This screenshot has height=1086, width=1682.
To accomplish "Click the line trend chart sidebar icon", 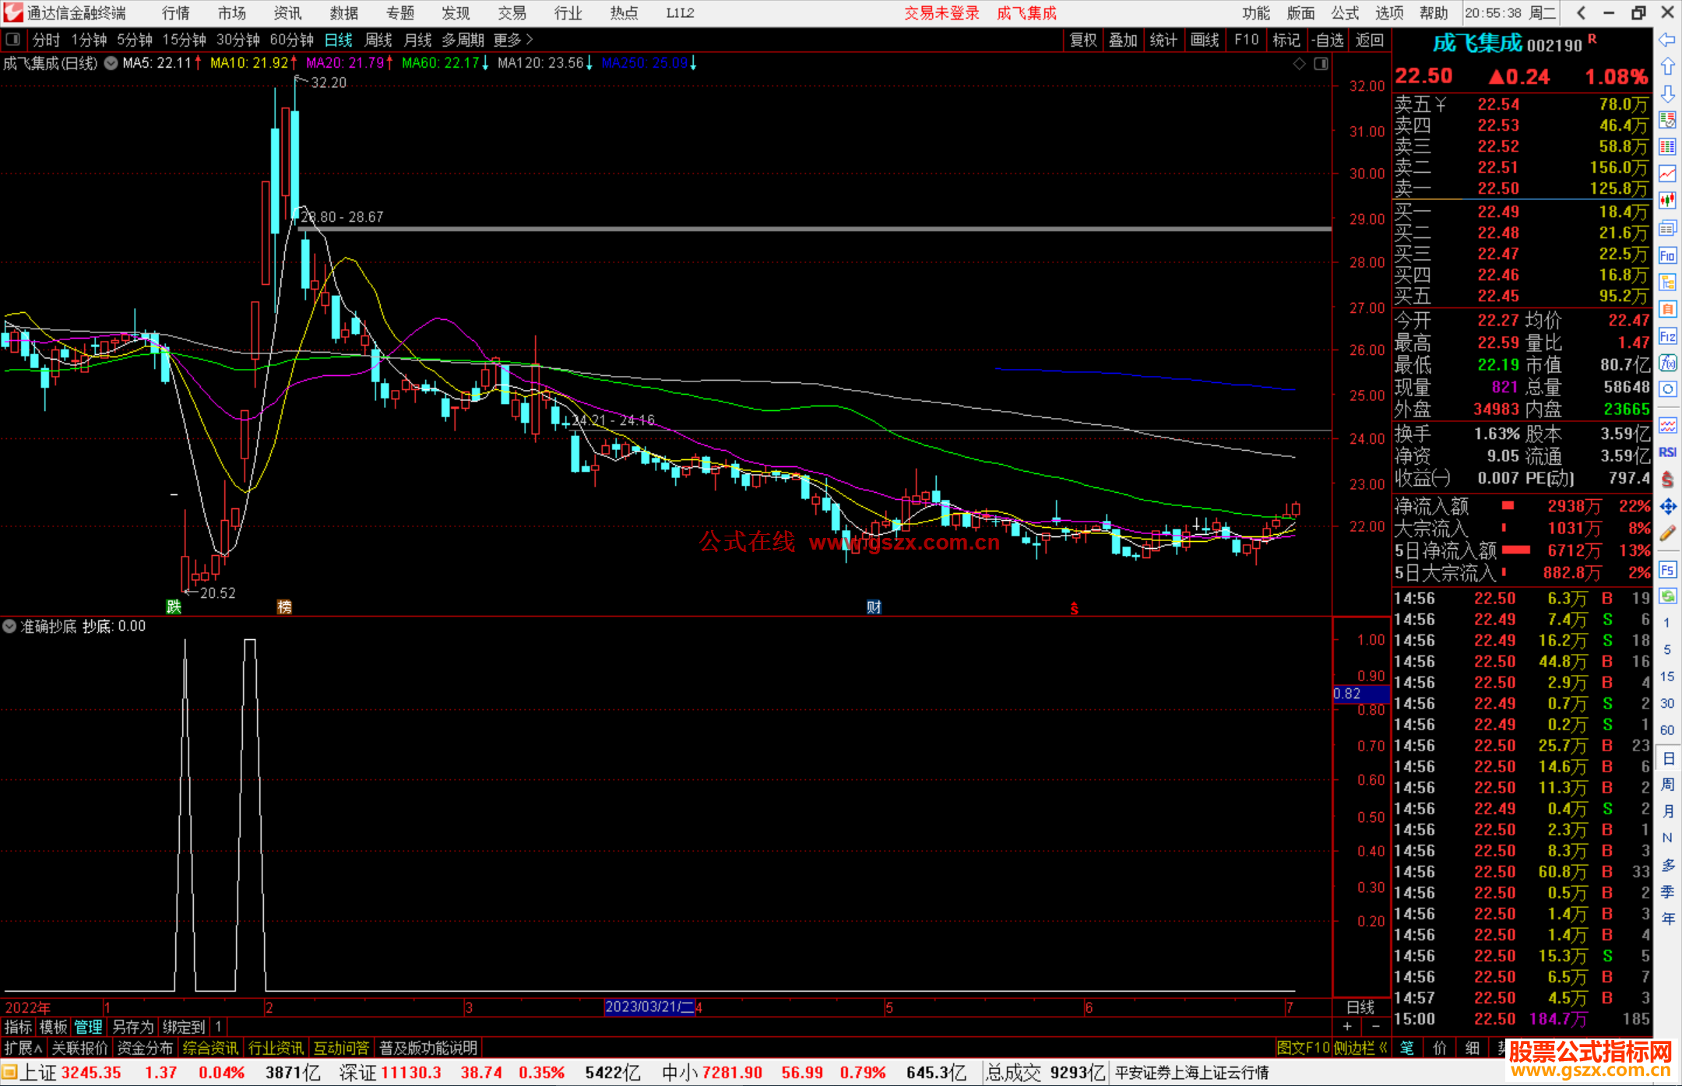I will coord(1667,174).
